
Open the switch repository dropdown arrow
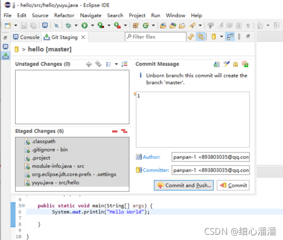click(221, 37)
